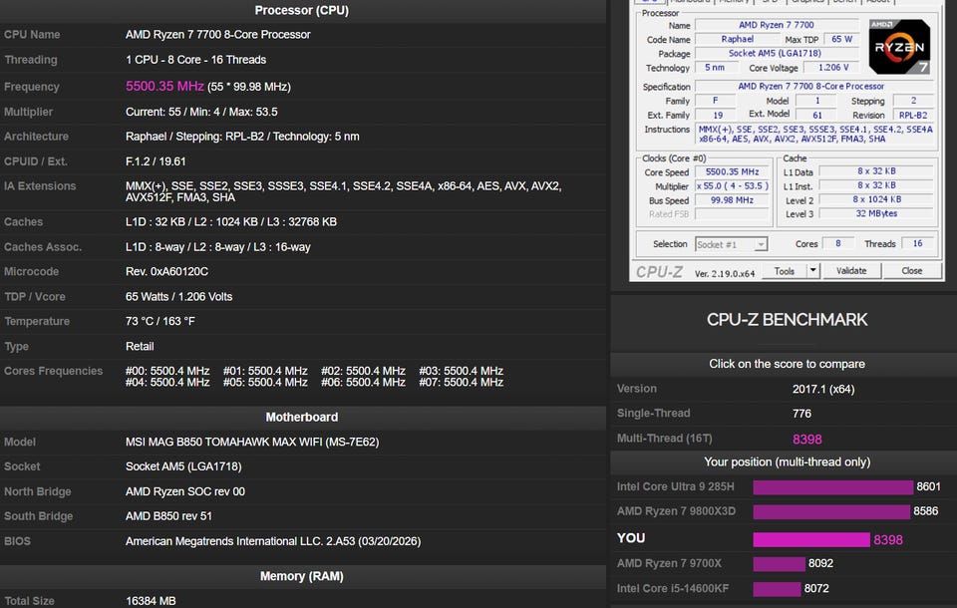This screenshot has width=957, height=608.
Task: Click the Intel Core i5-14600KF benchmark bar
Action: pyautogui.click(x=777, y=588)
